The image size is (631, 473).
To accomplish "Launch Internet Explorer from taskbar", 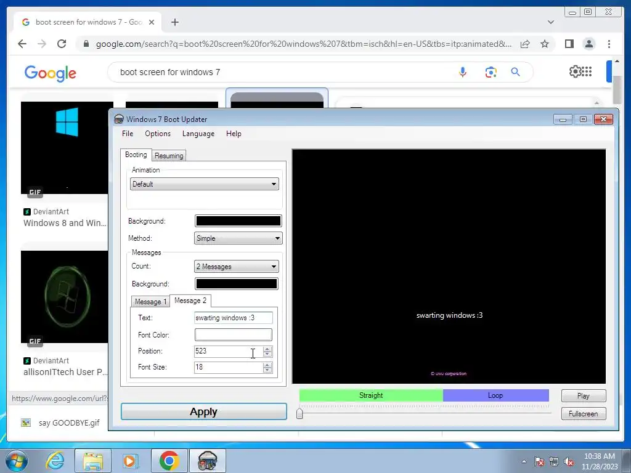I will pyautogui.click(x=55, y=461).
